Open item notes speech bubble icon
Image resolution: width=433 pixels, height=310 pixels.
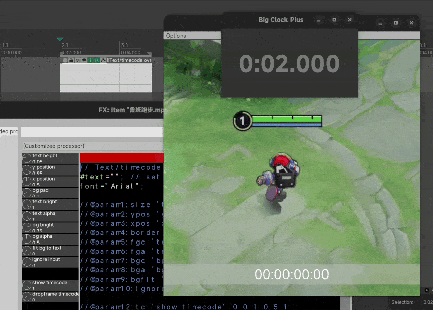84,60
